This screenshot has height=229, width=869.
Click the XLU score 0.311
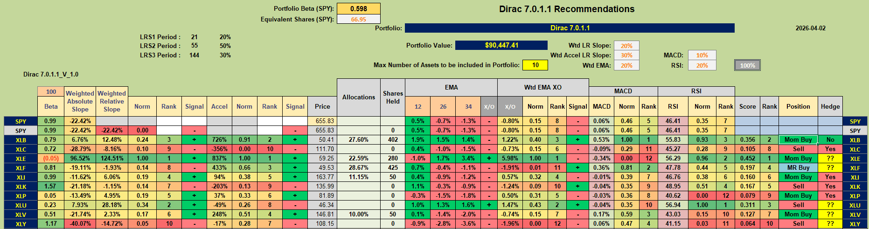pos(747,205)
